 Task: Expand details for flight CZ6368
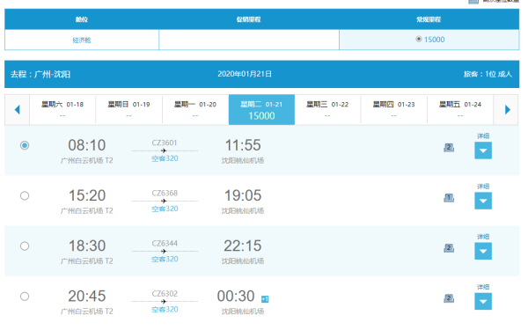(x=483, y=201)
